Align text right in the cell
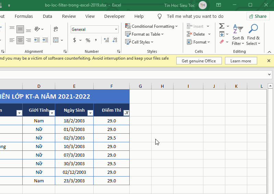274x194 pixels. coord(28,40)
